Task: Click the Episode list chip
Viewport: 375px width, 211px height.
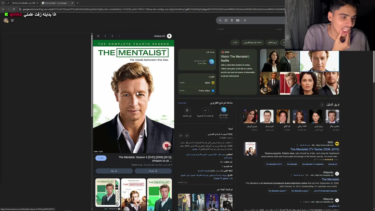Action: [333, 164]
